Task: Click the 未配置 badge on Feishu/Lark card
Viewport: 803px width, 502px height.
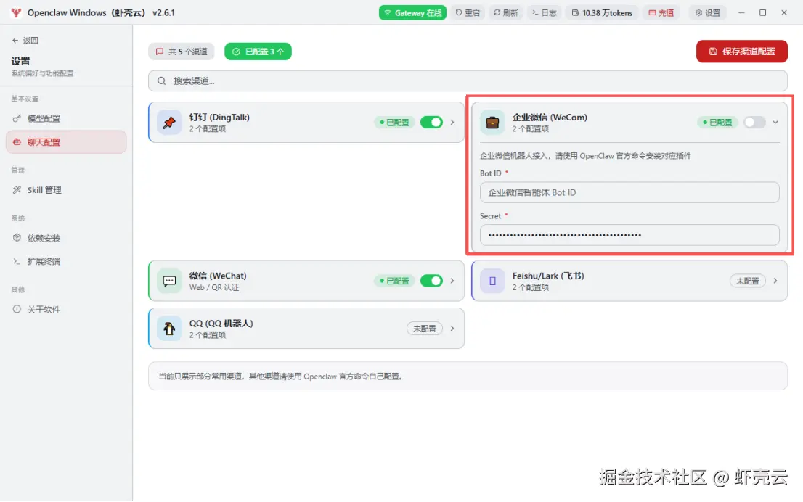Action: pos(748,281)
